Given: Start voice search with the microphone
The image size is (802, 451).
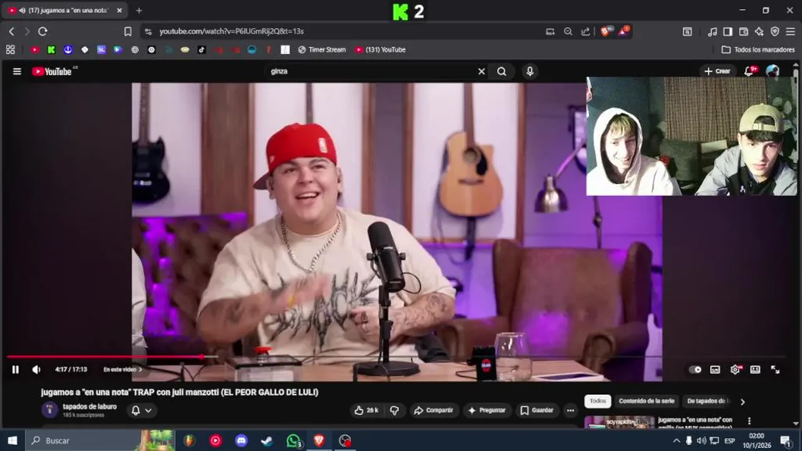Looking at the screenshot, I should point(530,71).
